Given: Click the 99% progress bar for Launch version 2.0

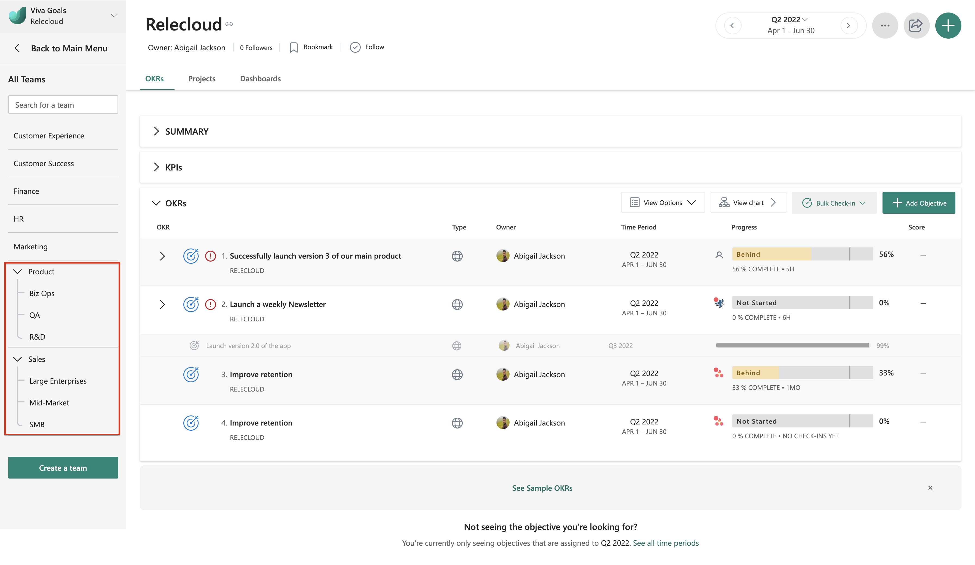Looking at the screenshot, I should (793, 345).
